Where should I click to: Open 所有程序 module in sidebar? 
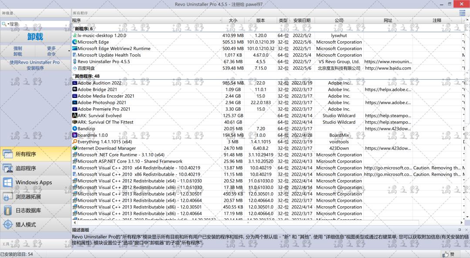pyautogui.click(x=35, y=154)
